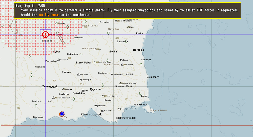Click the tree icon below Nizhnoye
253x137 pixels.
[141, 65]
